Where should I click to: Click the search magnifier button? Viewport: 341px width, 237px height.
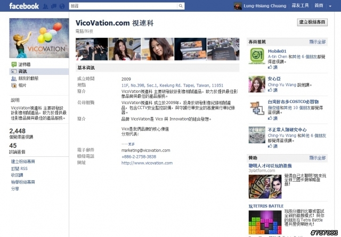point(181,6)
